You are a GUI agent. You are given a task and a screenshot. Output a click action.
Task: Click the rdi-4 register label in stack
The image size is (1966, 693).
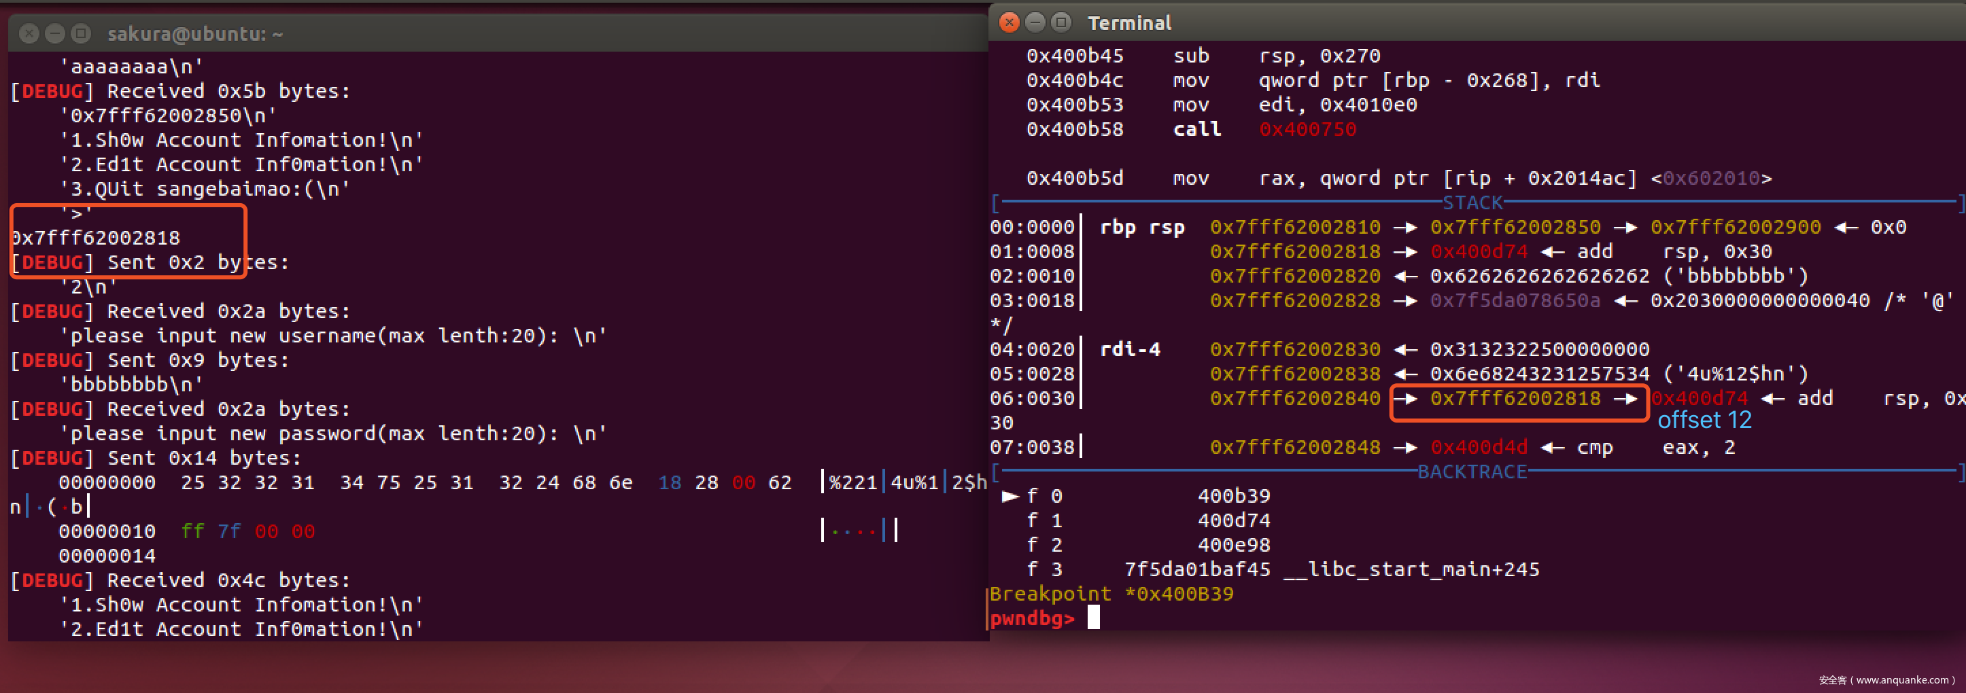(1130, 350)
